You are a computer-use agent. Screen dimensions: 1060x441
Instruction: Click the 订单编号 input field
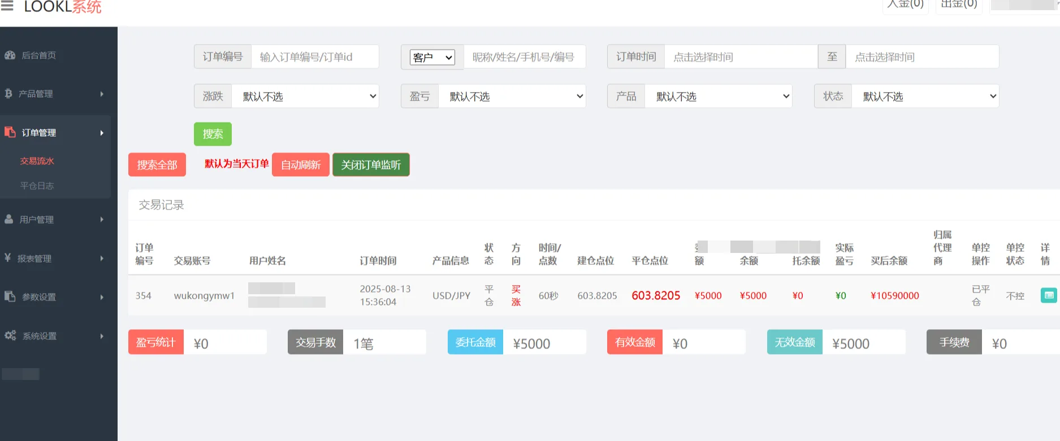coord(314,57)
